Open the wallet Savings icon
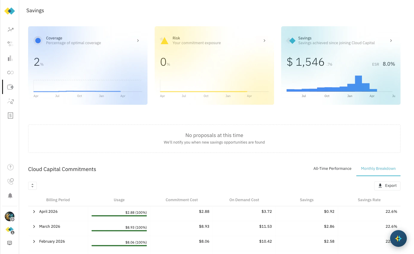Viewport: 414px width, 254px height. coord(10,87)
